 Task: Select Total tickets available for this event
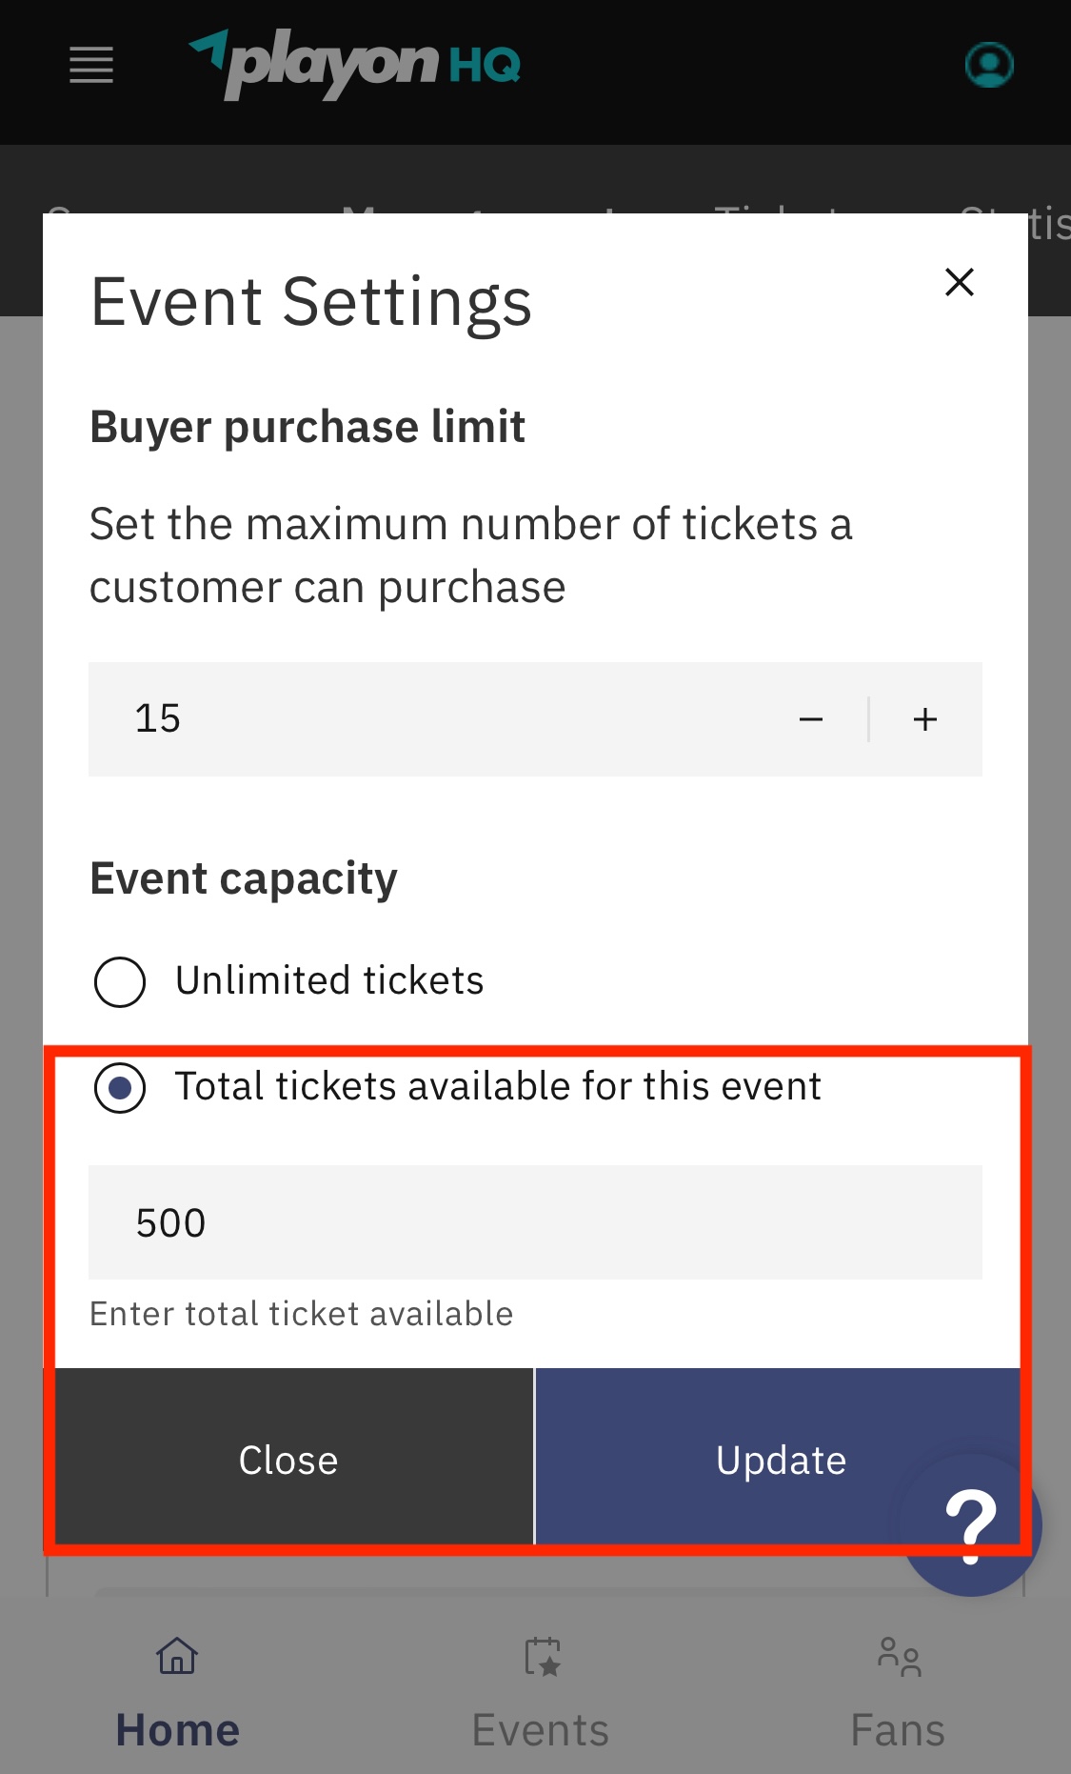pyautogui.click(x=119, y=1088)
